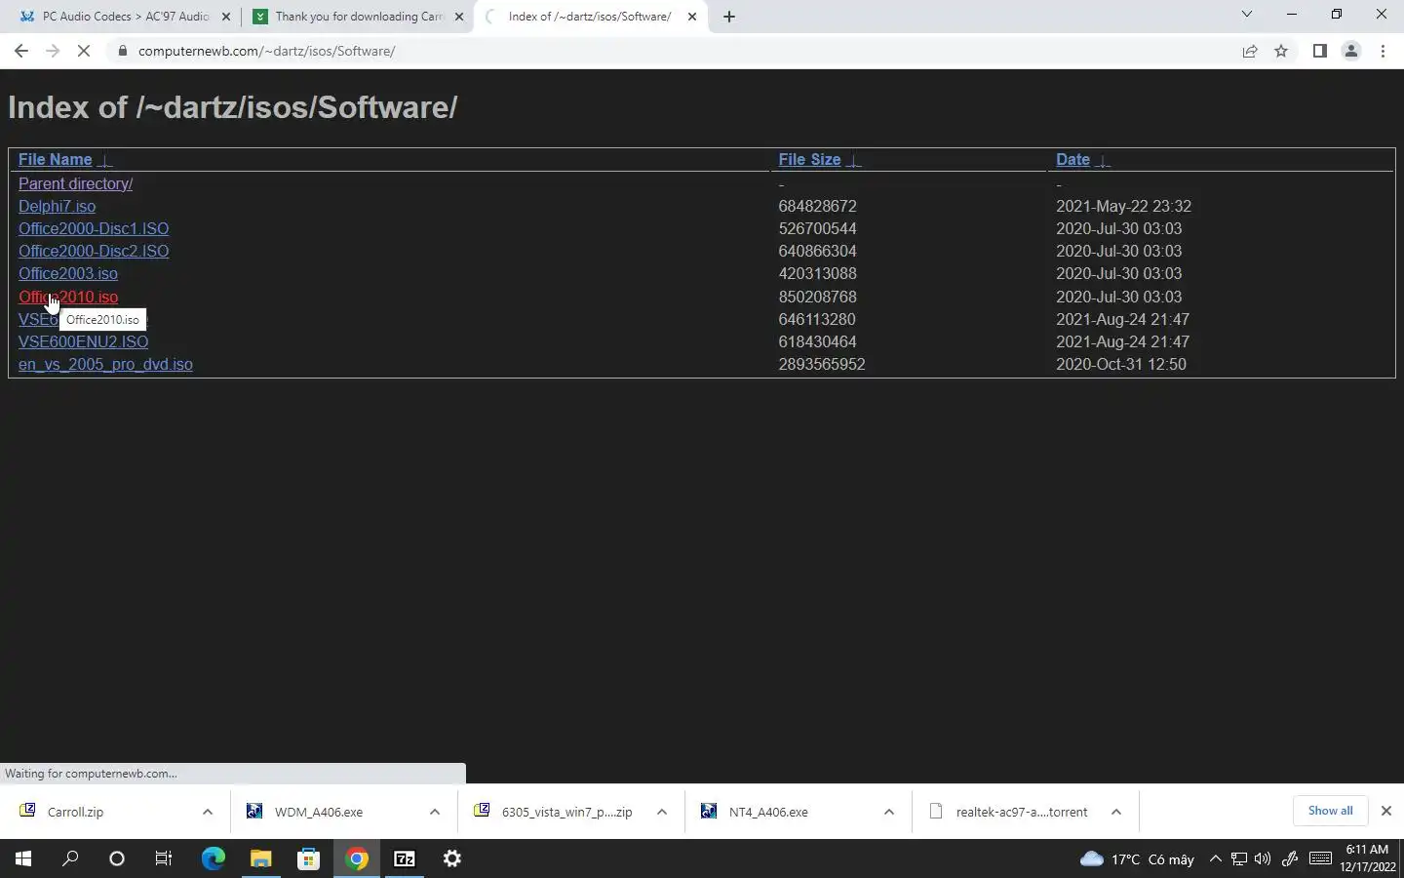
Task: Sort the listing by Date
Action: coord(1072,160)
